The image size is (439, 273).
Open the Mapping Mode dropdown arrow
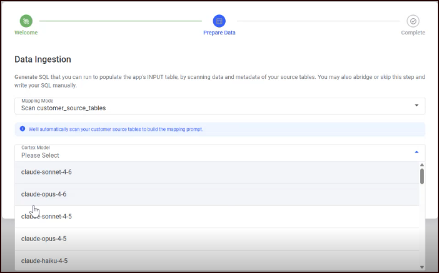pyautogui.click(x=416, y=105)
